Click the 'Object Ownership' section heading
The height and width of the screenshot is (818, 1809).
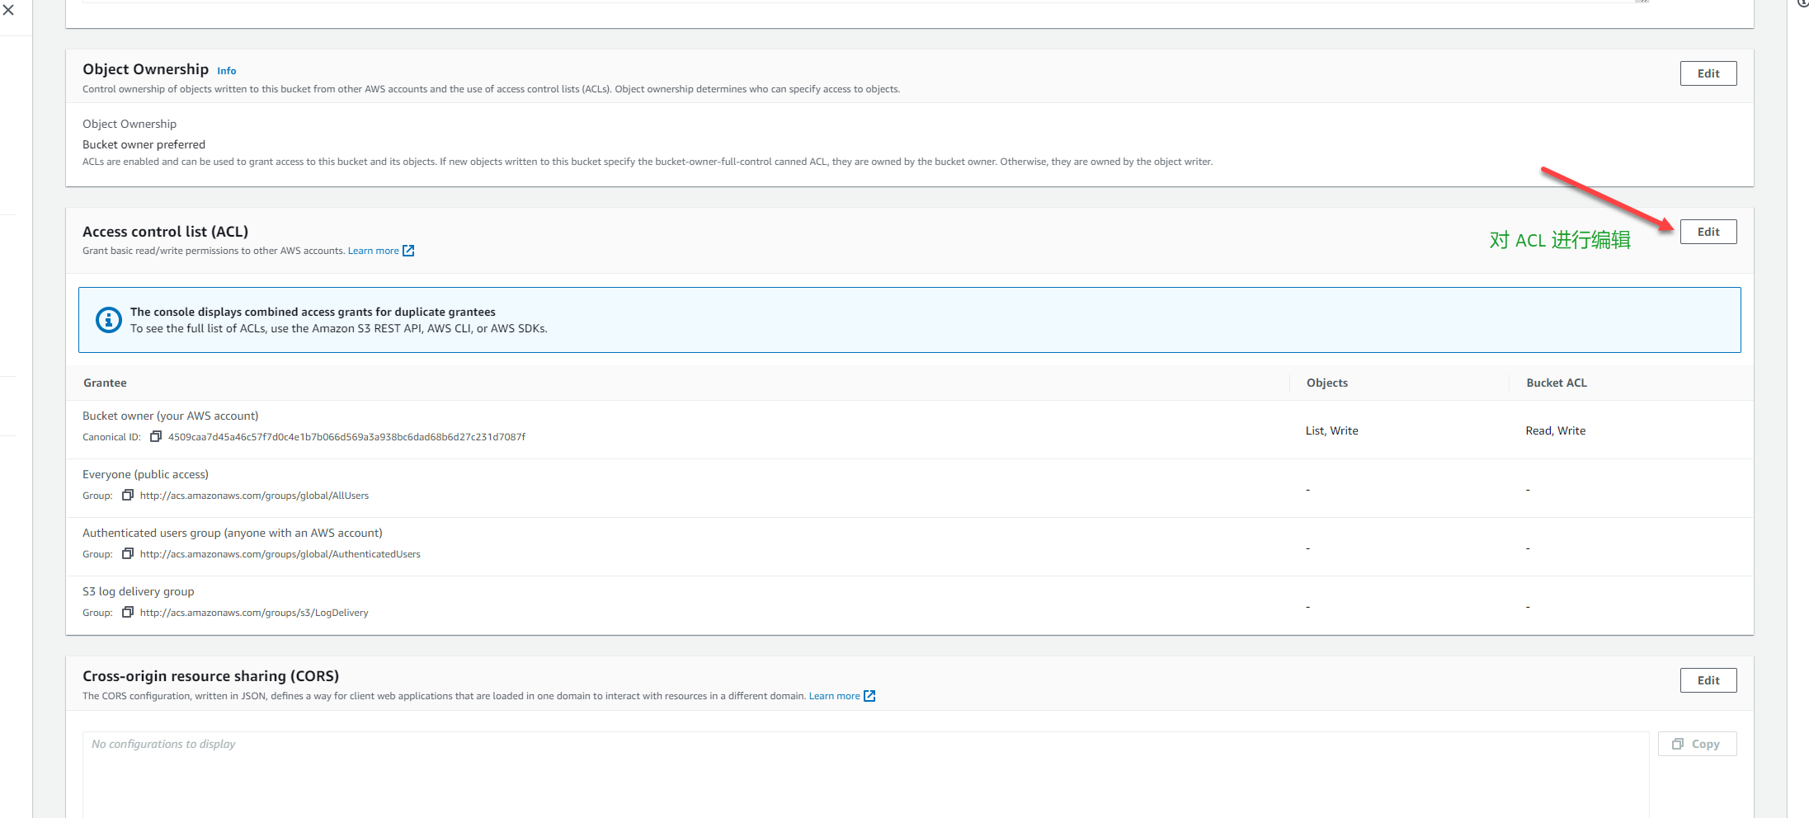[x=145, y=69]
